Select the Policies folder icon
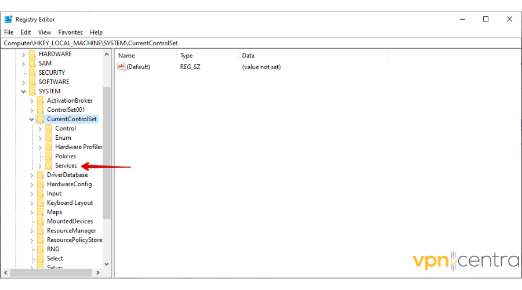 [x=49, y=157]
